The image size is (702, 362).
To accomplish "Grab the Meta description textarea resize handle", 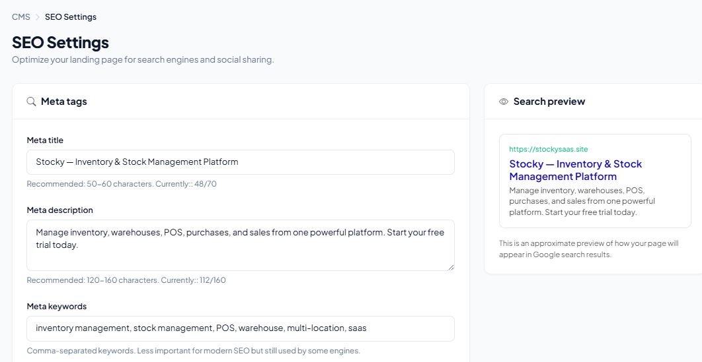I will click(x=451, y=267).
